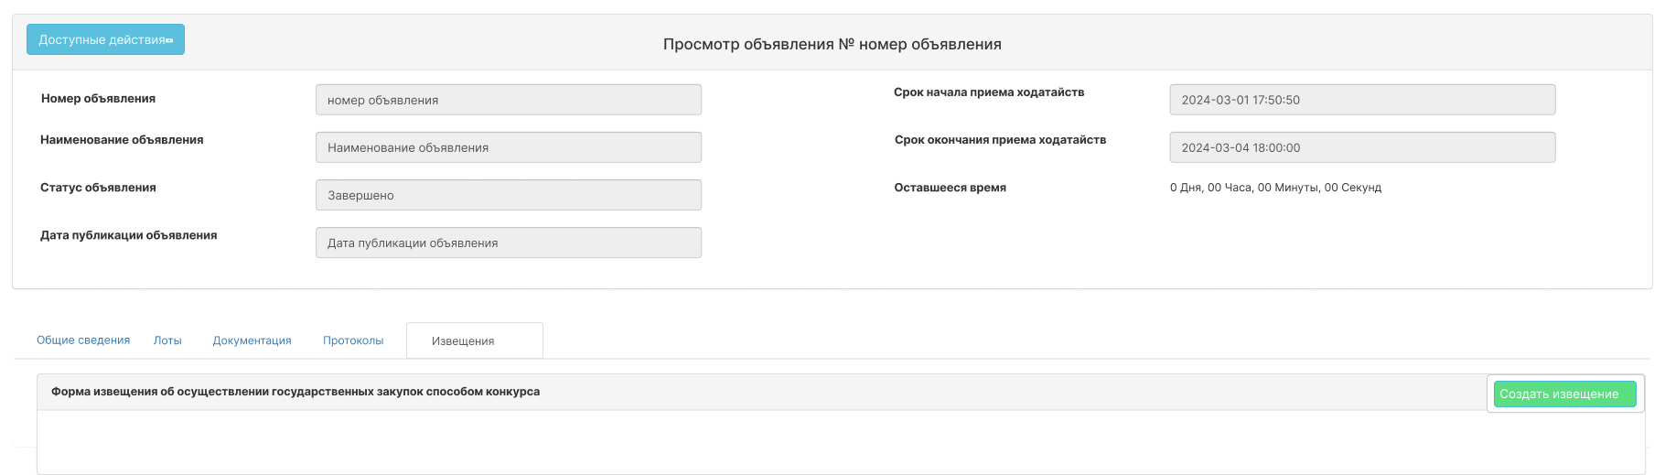Click the Срок окончания приема ходатайств label
Screen dimensions: 1665x475
coord(1000,140)
